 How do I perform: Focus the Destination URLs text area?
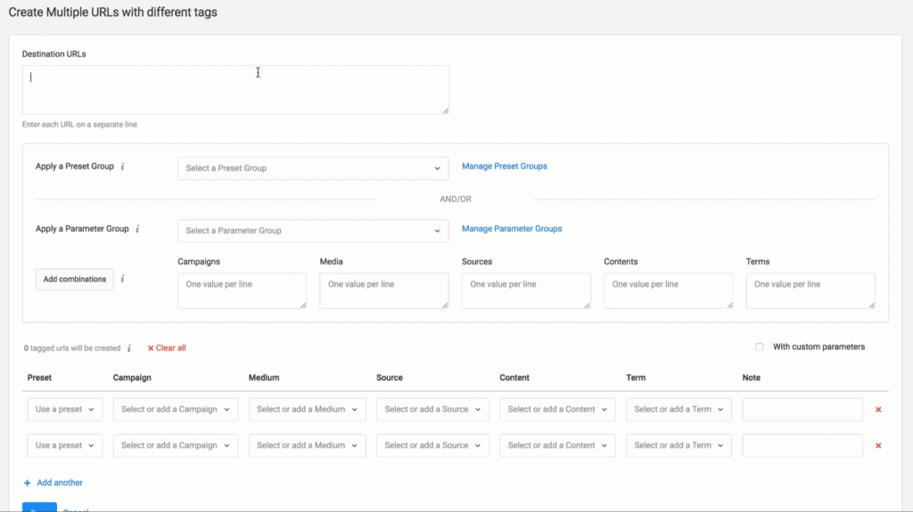[235, 89]
